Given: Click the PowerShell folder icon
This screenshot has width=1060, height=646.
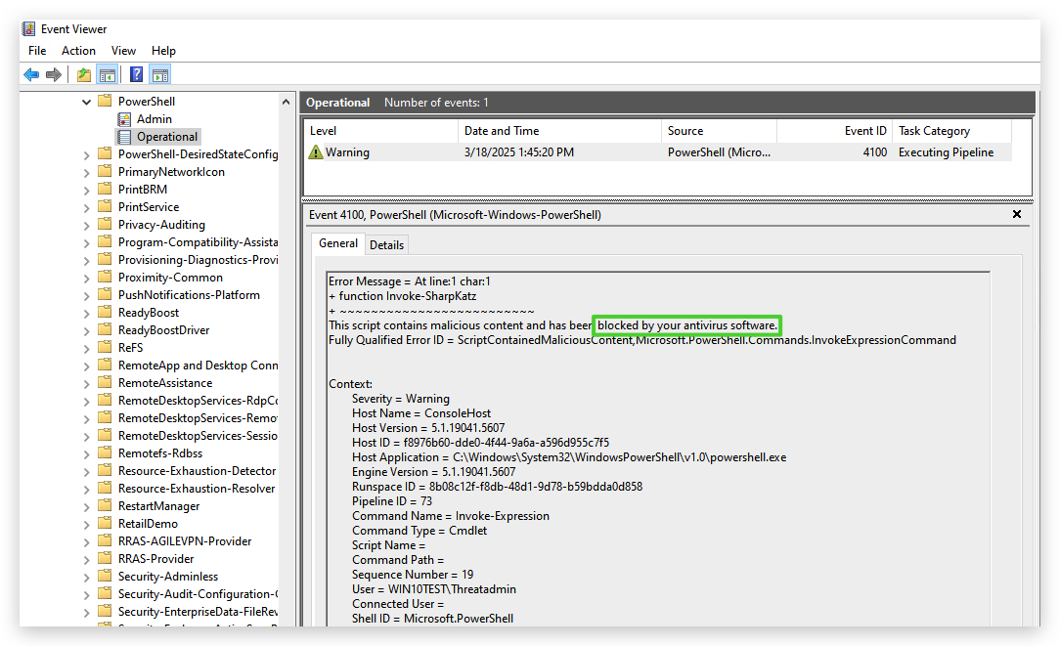Looking at the screenshot, I should tap(105, 102).
